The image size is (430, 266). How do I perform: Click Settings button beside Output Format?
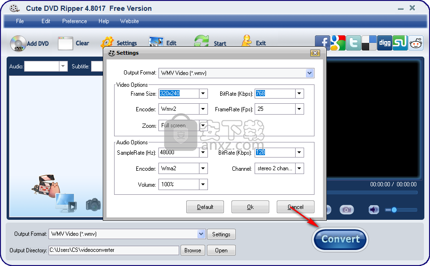[221, 234]
